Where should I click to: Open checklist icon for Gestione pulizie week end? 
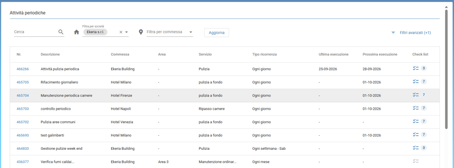coord(416,148)
